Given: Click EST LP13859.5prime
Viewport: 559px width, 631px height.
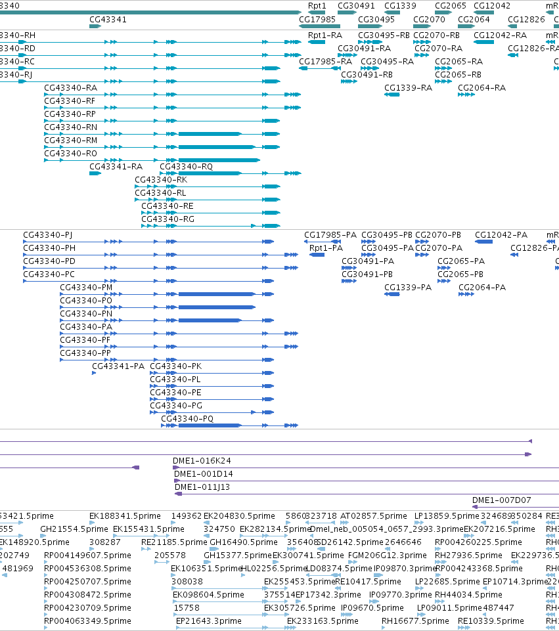Looking at the screenshot, I should (x=447, y=516).
